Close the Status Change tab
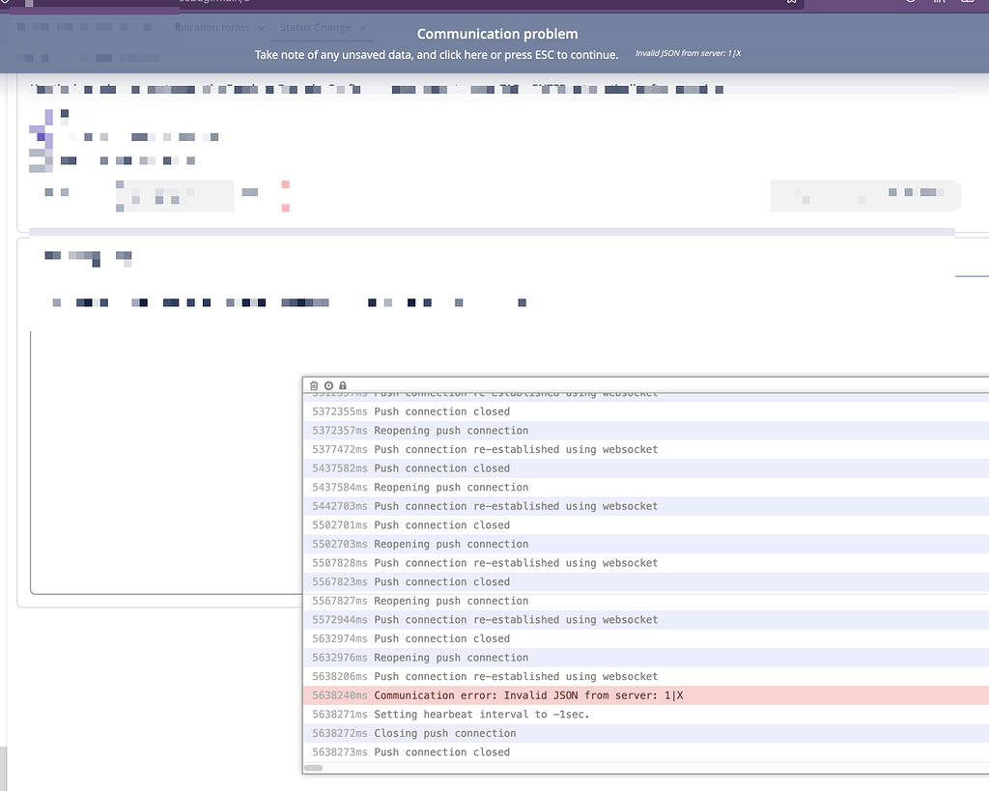989x791 pixels. click(x=363, y=28)
